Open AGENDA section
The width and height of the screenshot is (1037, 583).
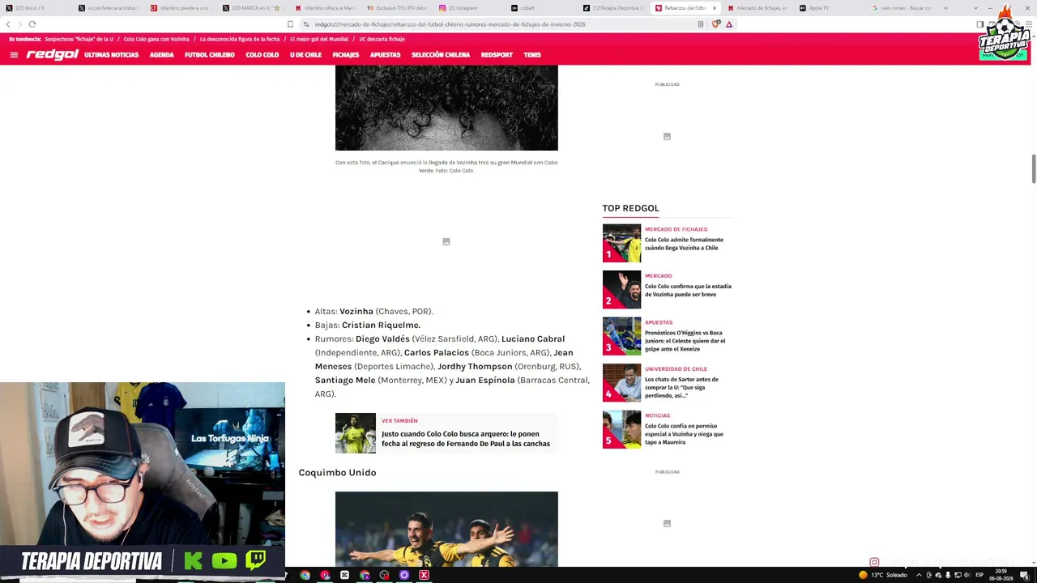161,55
